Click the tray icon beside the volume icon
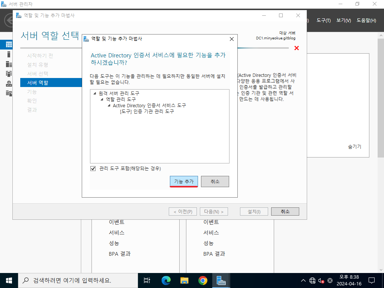384x288 pixels. [330, 280]
